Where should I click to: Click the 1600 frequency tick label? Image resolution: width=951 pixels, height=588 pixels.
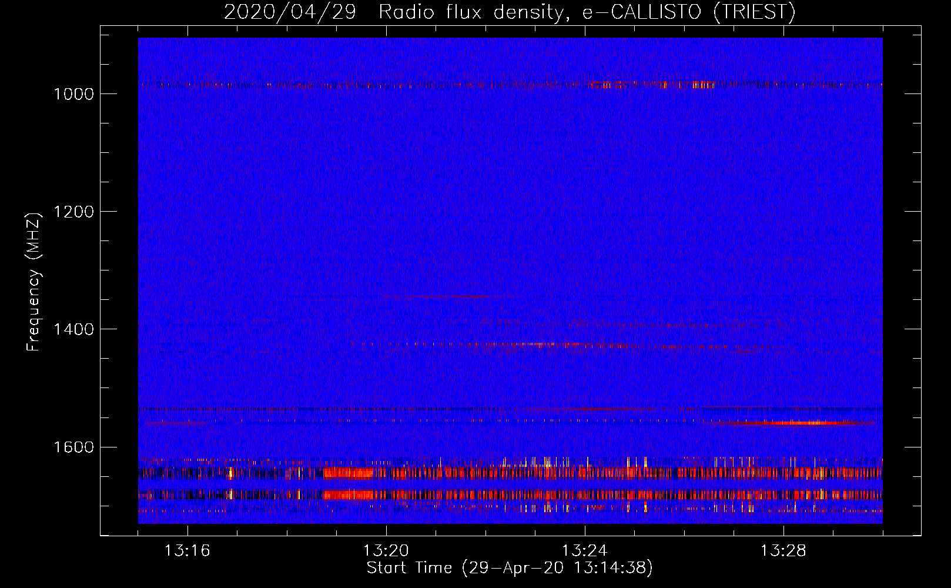[x=73, y=447]
